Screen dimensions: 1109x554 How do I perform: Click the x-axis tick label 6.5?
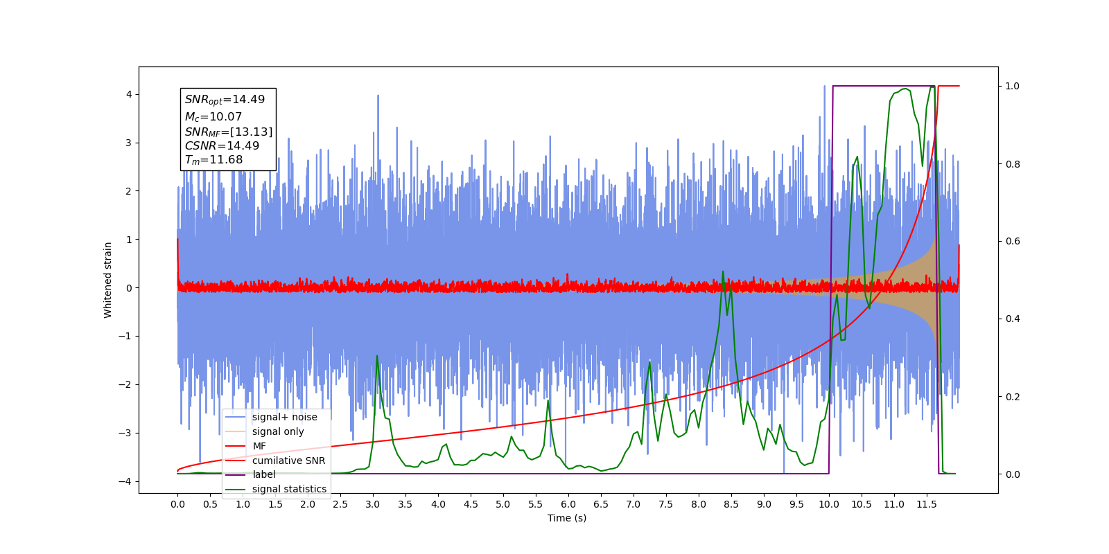(x=601, y=504)
